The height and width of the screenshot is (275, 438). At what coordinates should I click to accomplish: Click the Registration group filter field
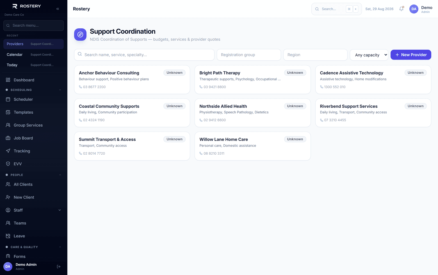coord(249,55)
